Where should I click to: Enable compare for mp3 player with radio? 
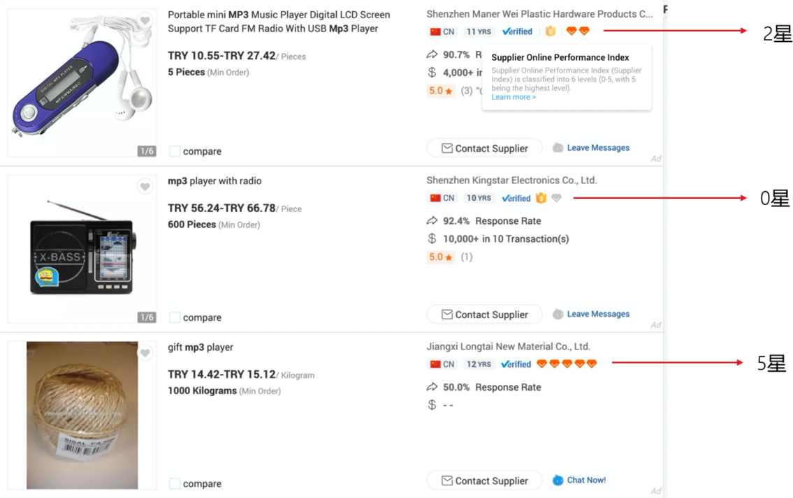click(x=175, y=317)
